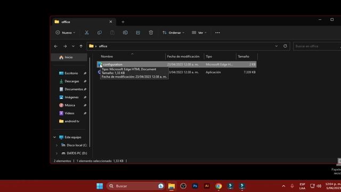
Task: Click the Rename icon in toolbar
Action: (x=125, y=33)
